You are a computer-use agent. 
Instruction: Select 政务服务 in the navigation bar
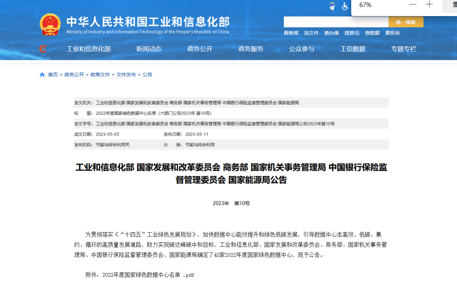tap(251, 49)
